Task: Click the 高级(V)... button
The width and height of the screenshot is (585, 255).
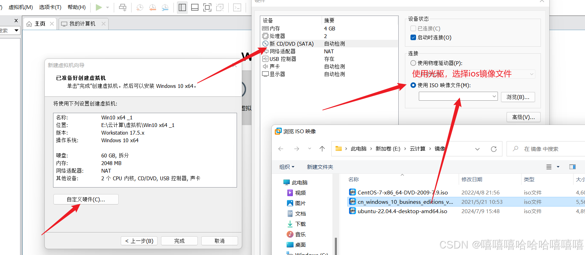Action: coord(524,117)
